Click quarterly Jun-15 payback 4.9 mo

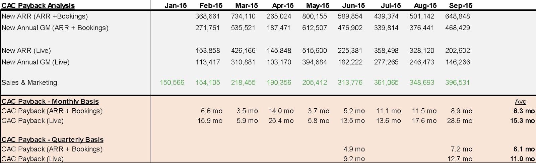tap(354, 149)
